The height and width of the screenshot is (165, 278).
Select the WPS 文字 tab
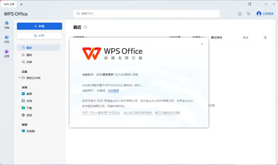(9, 4)
